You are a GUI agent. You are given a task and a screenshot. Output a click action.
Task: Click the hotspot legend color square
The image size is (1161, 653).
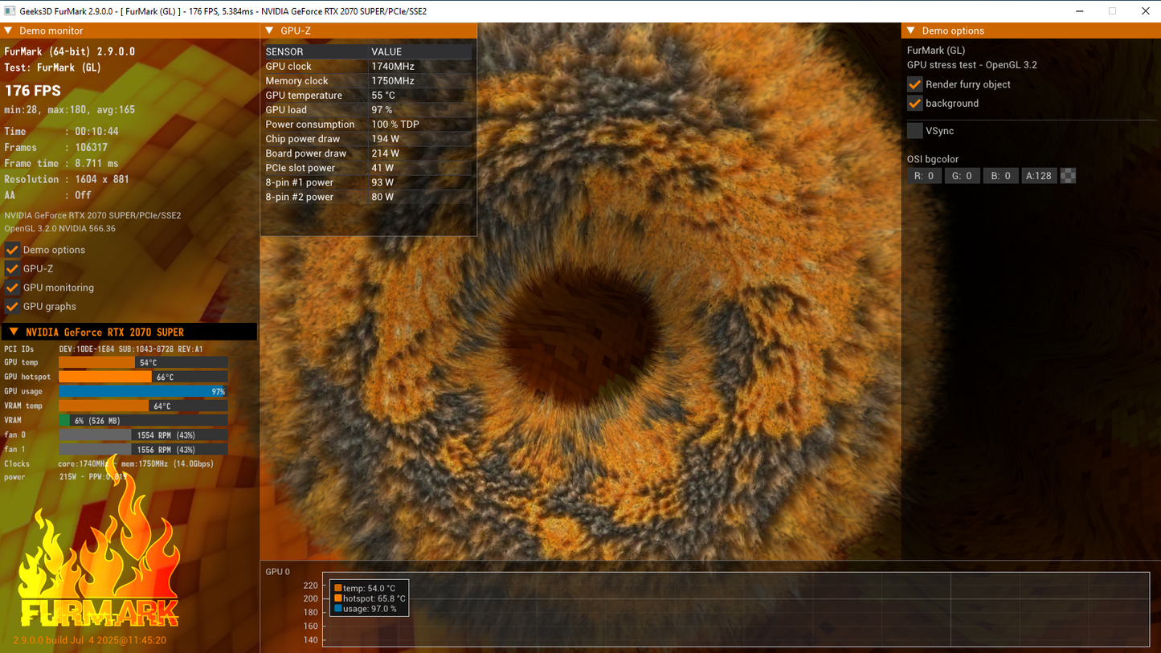click(x=338, y=598)
